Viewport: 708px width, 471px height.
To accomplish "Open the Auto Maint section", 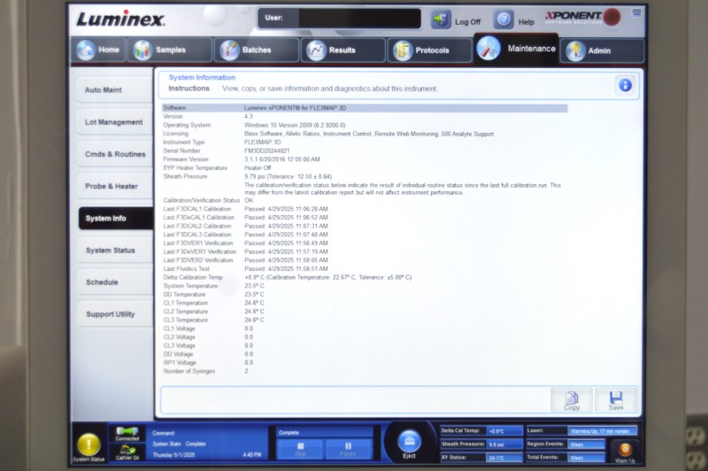I will 115,90.
